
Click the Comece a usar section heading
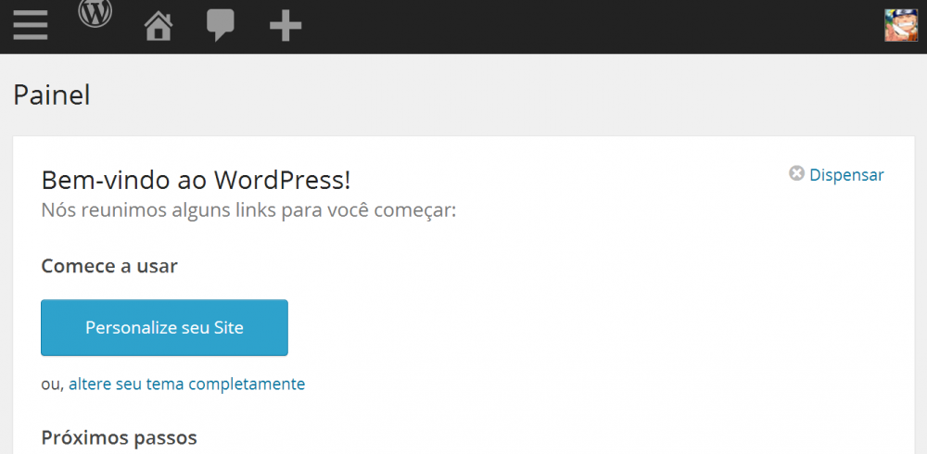point(109,267)
